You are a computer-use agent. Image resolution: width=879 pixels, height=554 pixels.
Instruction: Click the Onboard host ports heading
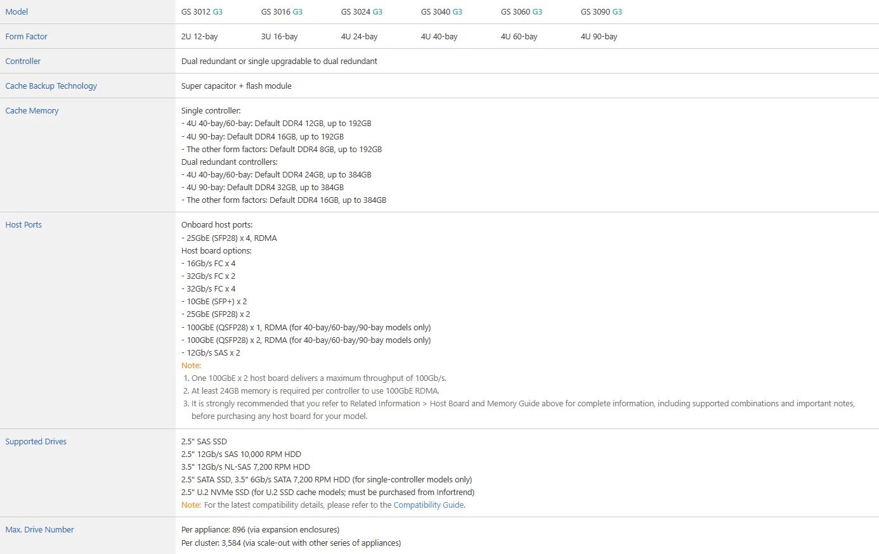coord(217,225)
